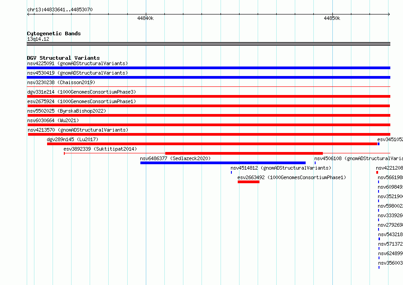The image size is (403, 285).
Task: Open the label starting nsv598002
Action: 390,206
